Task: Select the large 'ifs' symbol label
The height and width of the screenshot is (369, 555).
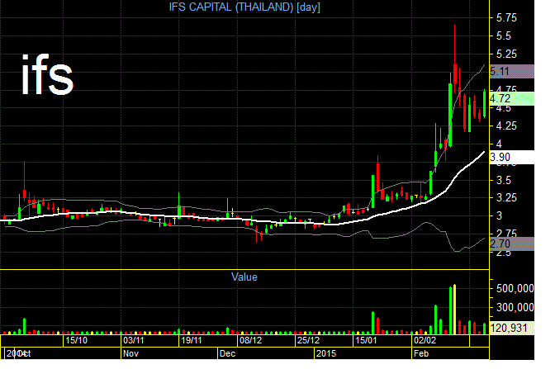Action: click(x=47, y=74)
